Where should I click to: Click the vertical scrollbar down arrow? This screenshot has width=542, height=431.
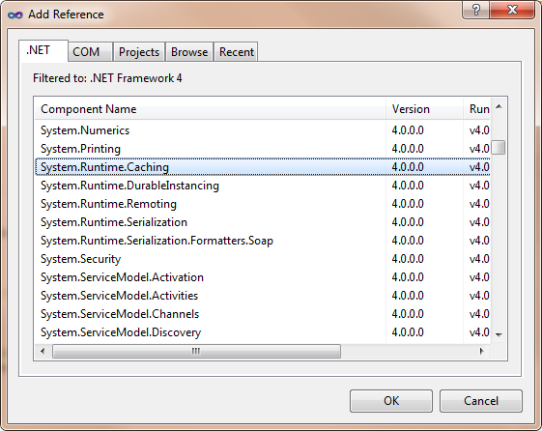499,334
